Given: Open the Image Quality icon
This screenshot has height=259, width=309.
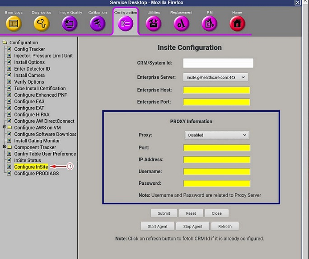Looking at the screenshot, I should pyautogui.click(x=70, y=24).
